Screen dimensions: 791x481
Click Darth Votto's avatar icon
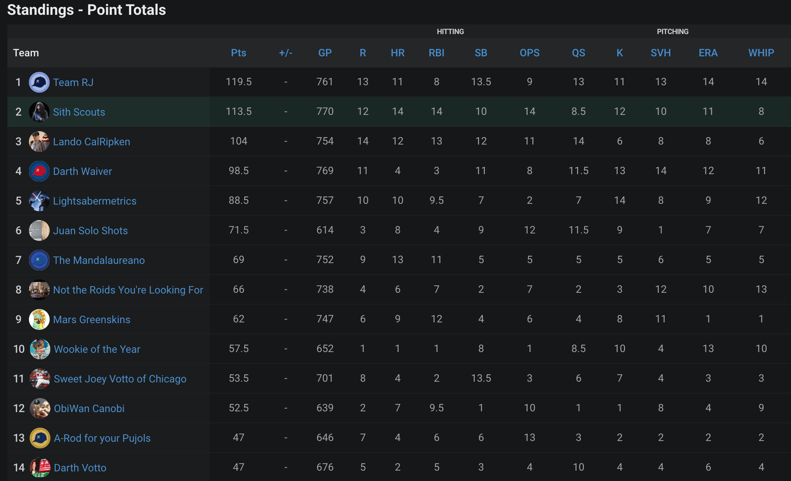coord(40,468)
